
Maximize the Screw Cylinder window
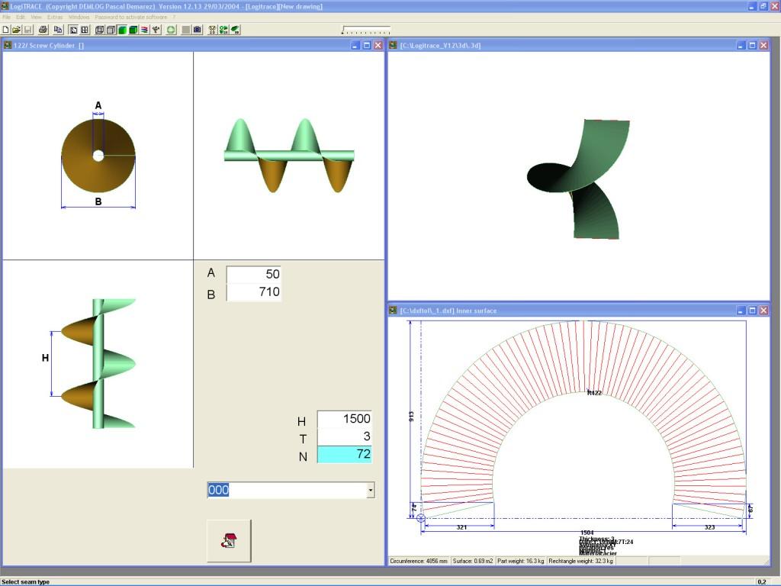pyautogui.click(x=367, y=45)
